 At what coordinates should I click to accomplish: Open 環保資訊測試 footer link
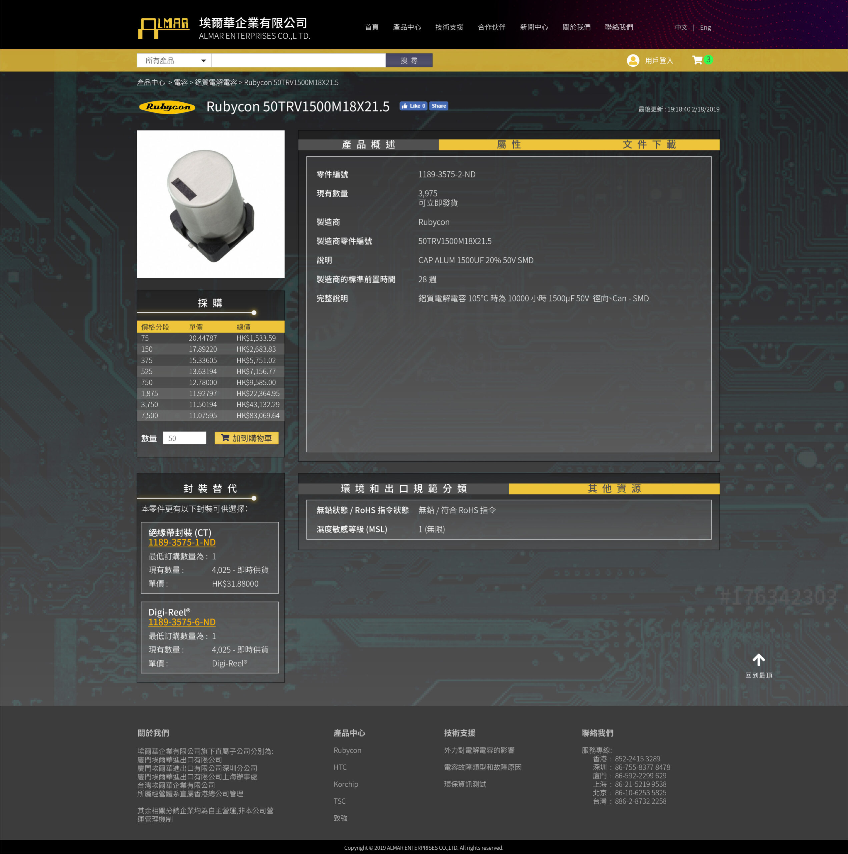click(465, 784)
